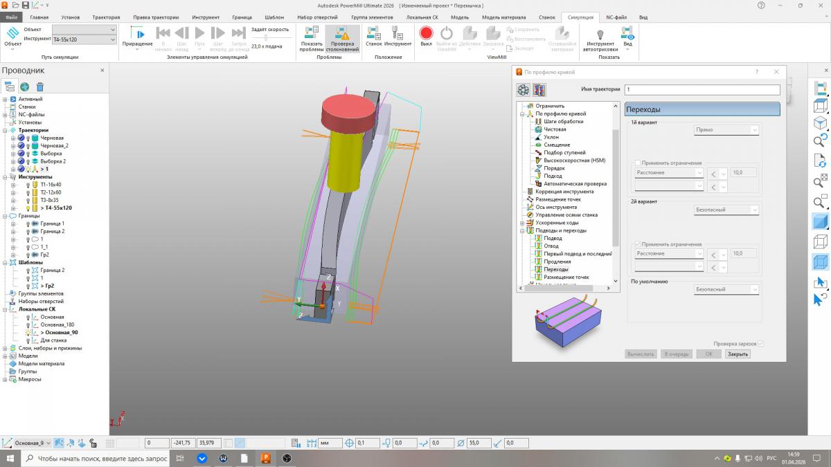
Task: Click the Станок position icon in ribbon
Action: 374,33
